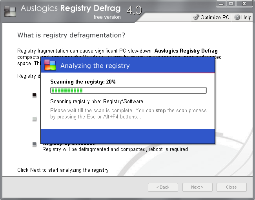
Task: Click the bold 'stop' word in dialog
Action: (x=160, y=111)
